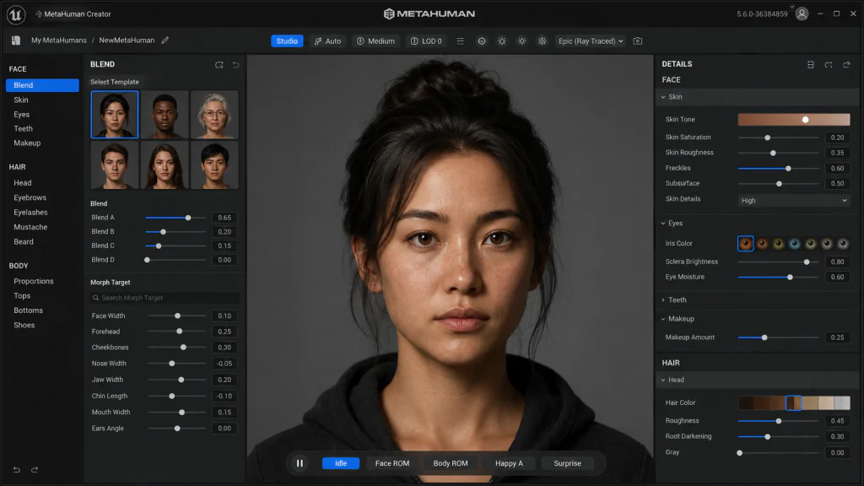Click the home library icon beside My MetaHumans
The height and width of the screenshot is (486, 864).
point(16,40)
